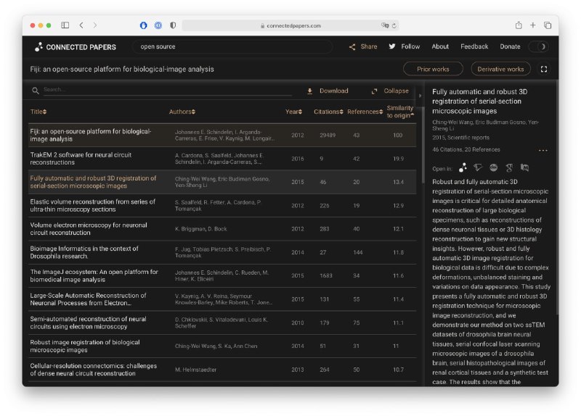Reload the page
581x416 pixels.
[x=394, y=25]
